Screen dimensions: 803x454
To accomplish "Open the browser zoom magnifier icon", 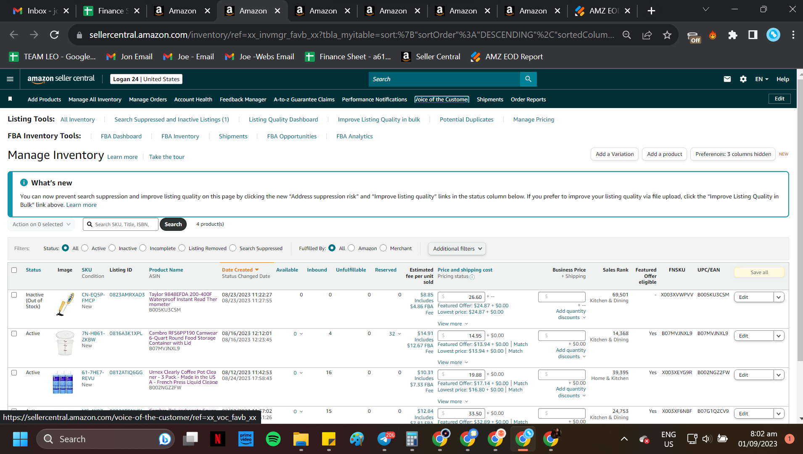I will click(x=627, y=35).
